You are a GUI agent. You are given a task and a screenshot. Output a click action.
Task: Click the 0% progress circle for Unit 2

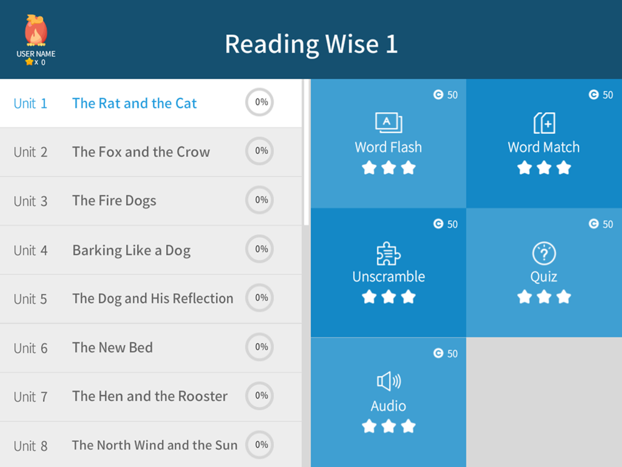259,151
